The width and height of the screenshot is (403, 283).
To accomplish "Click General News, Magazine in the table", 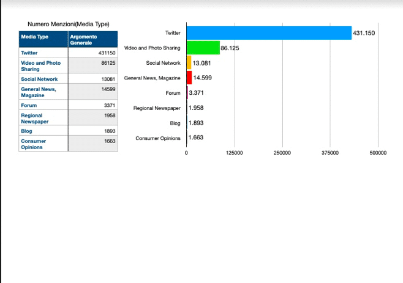I will pyautogui.click(x=38, y=92).
